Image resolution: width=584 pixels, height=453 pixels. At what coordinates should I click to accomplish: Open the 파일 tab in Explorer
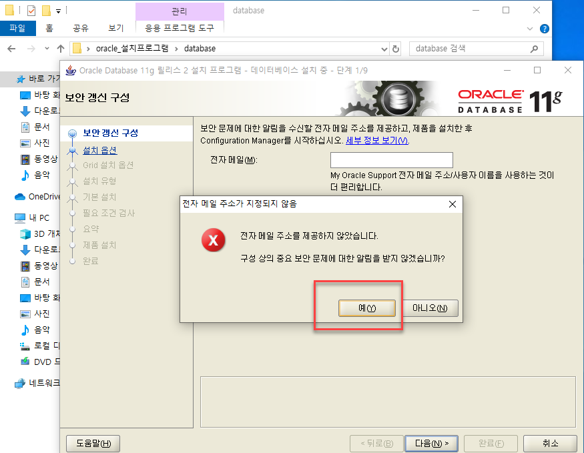tap(17, 28)
